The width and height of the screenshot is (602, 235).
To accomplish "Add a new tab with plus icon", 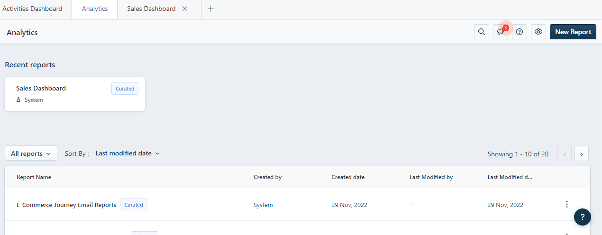I will 210,9.
